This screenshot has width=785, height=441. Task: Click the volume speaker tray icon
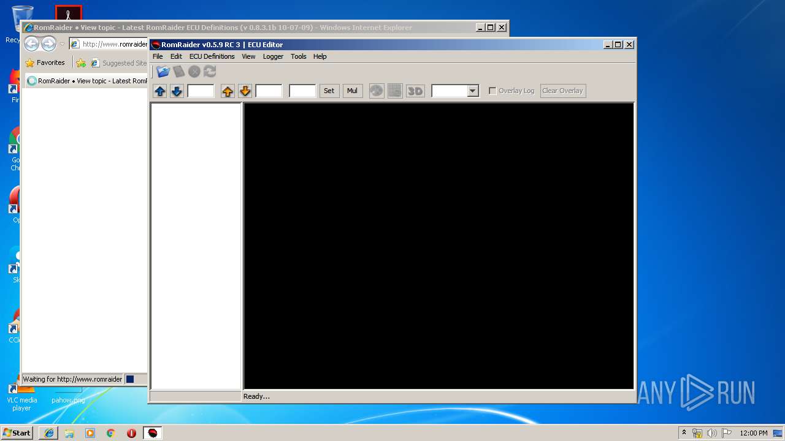click(x=711, y=433)
